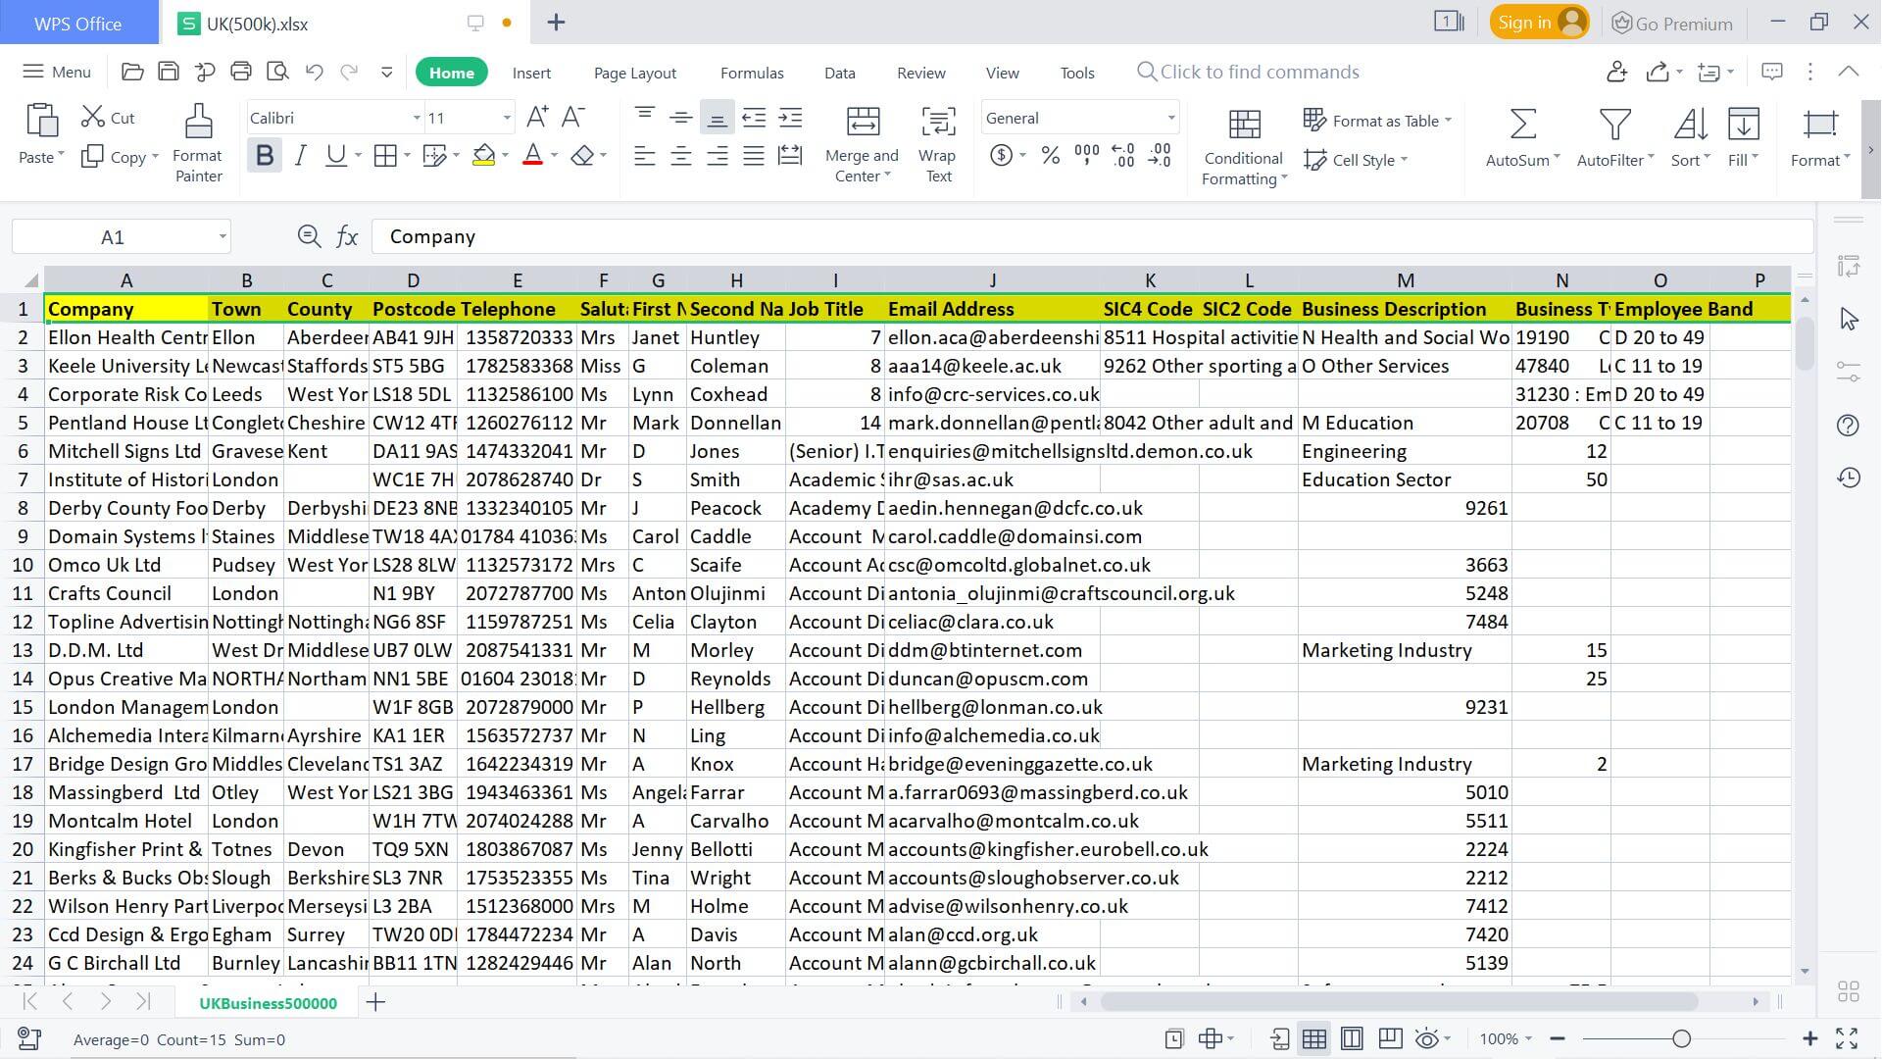Redo the last action
This screenshot has width=1882, height=1059.
[349, 72]
